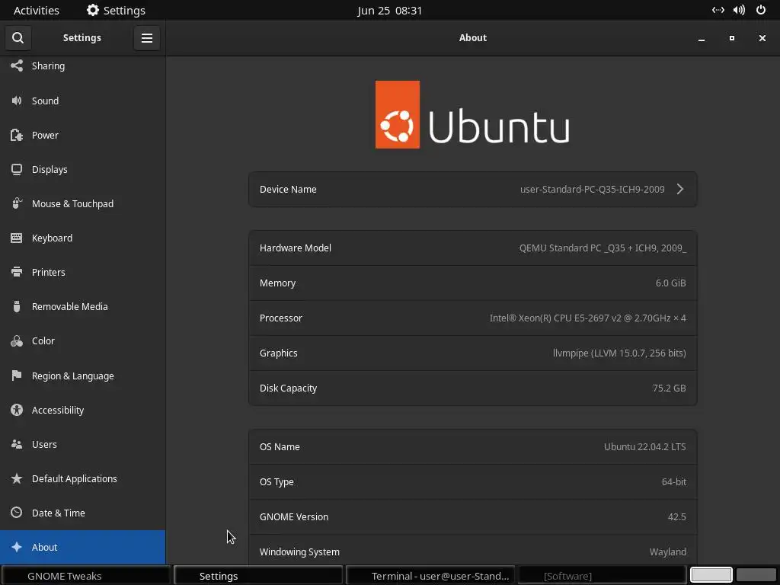This screenshot has width=780, height=585.
Task: Open Mouse & Touchpad settings
Action: click(x=82, y=203)
